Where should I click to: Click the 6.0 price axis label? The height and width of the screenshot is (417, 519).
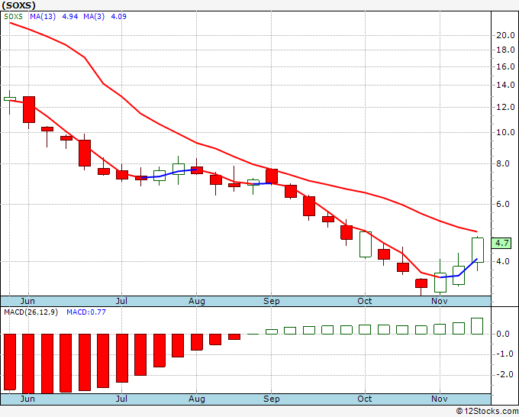(503, 204)
